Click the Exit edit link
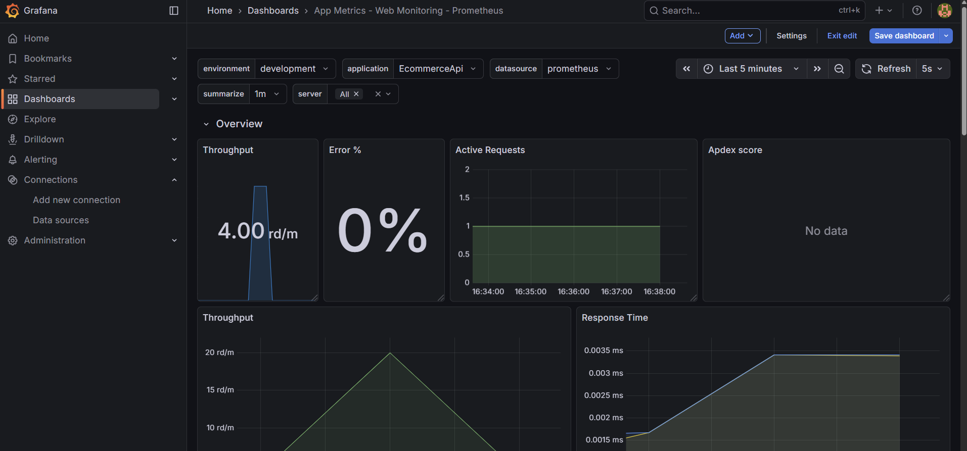Screen dimensions: 967x451 [x=842, y=36]
